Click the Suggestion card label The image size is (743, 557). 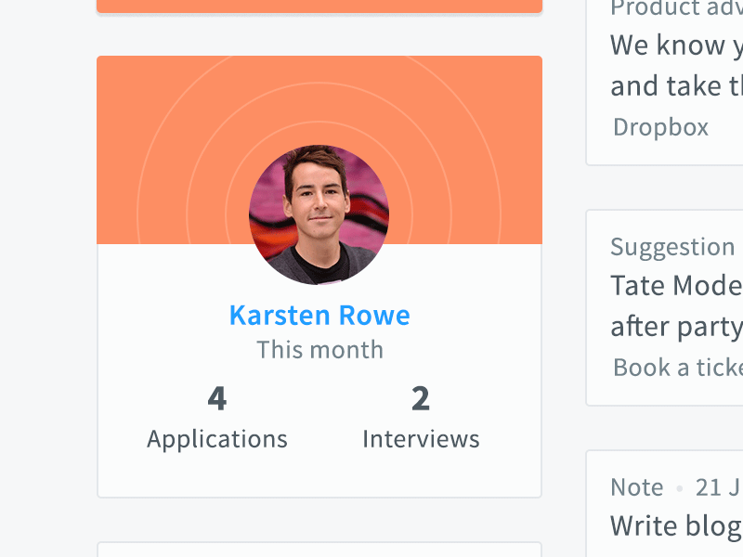pos(672,247)
